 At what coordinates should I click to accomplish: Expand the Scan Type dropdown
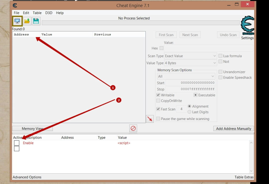tap(190, 56)
